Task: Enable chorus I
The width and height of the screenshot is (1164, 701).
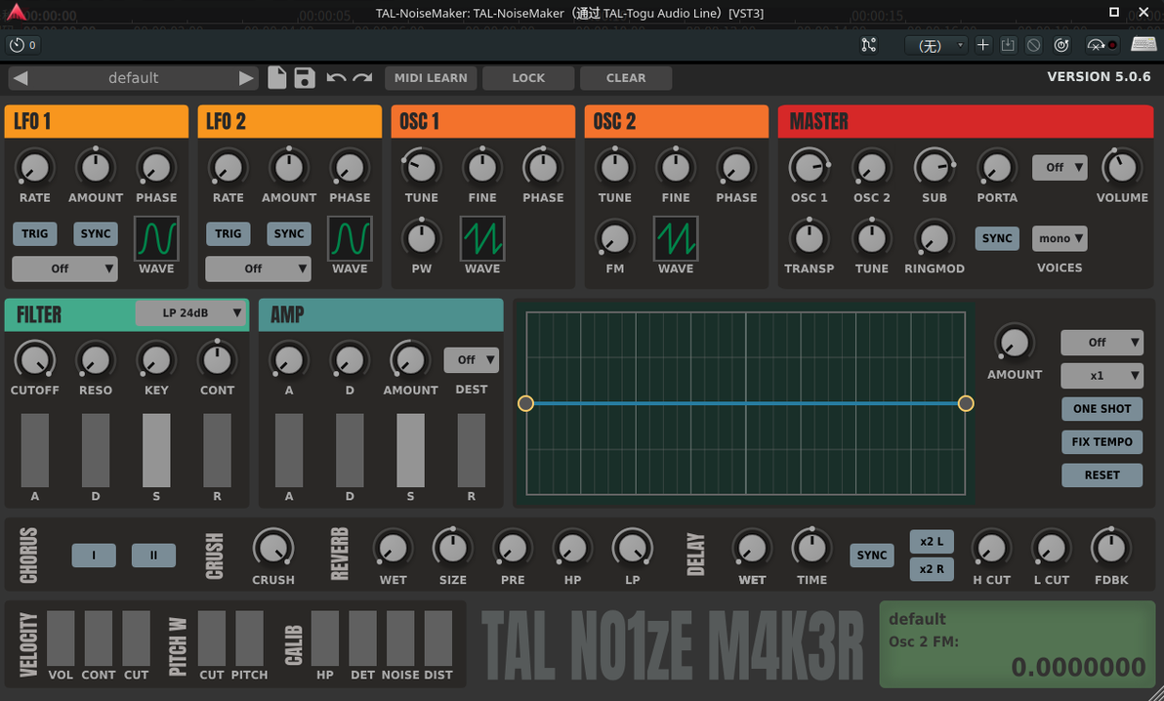Action: 94,556
